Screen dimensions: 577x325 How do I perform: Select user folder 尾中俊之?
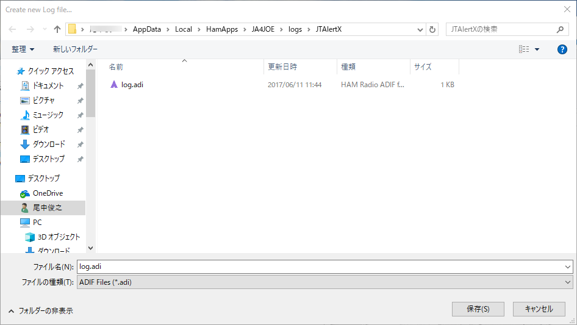[47, 207]
